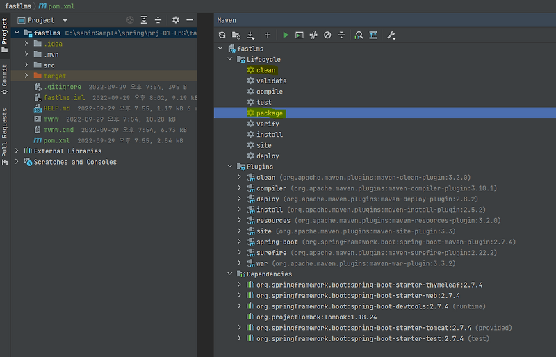Add a Maven project with plus icon
This screenshot has width=556, height=357.
[268, 35]
